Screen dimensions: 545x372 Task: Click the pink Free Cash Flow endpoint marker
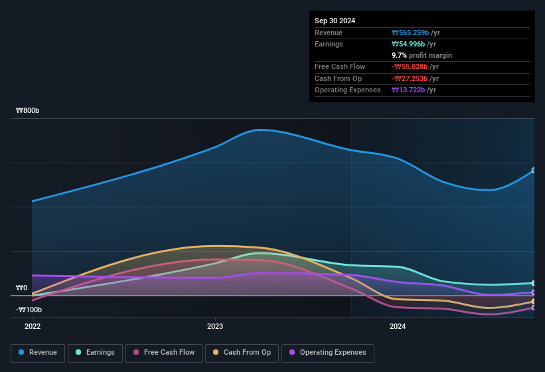tap(534, 308)
